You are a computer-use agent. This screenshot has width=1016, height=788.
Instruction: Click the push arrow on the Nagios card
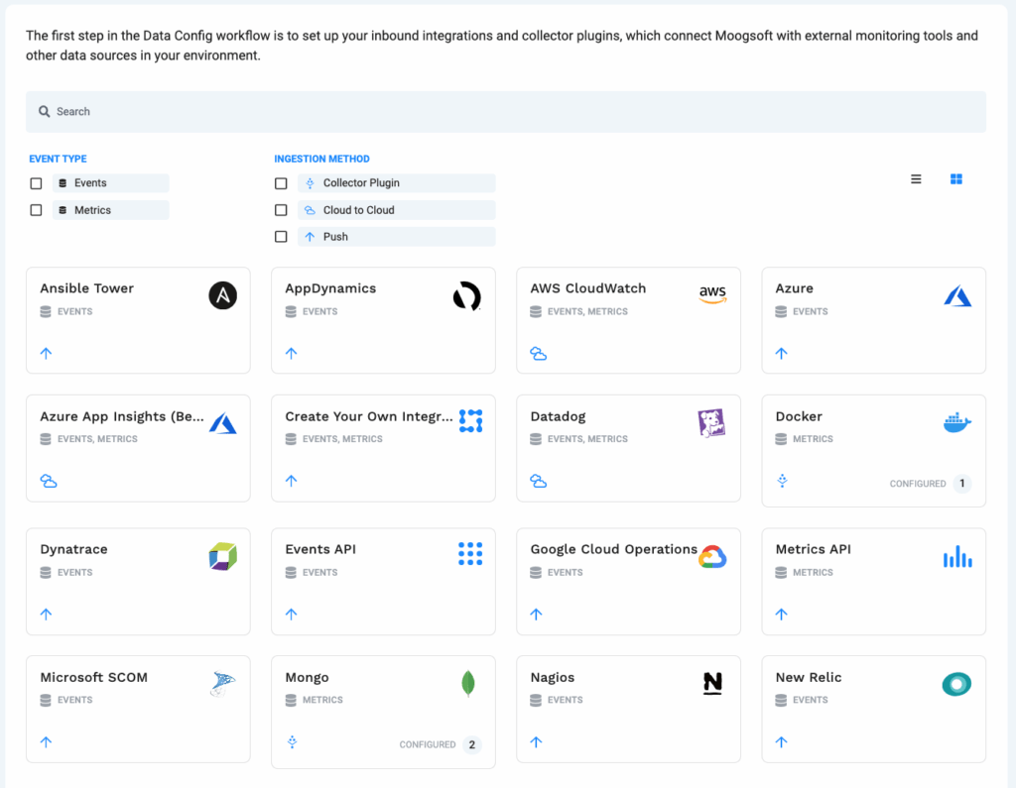(536, 742)
